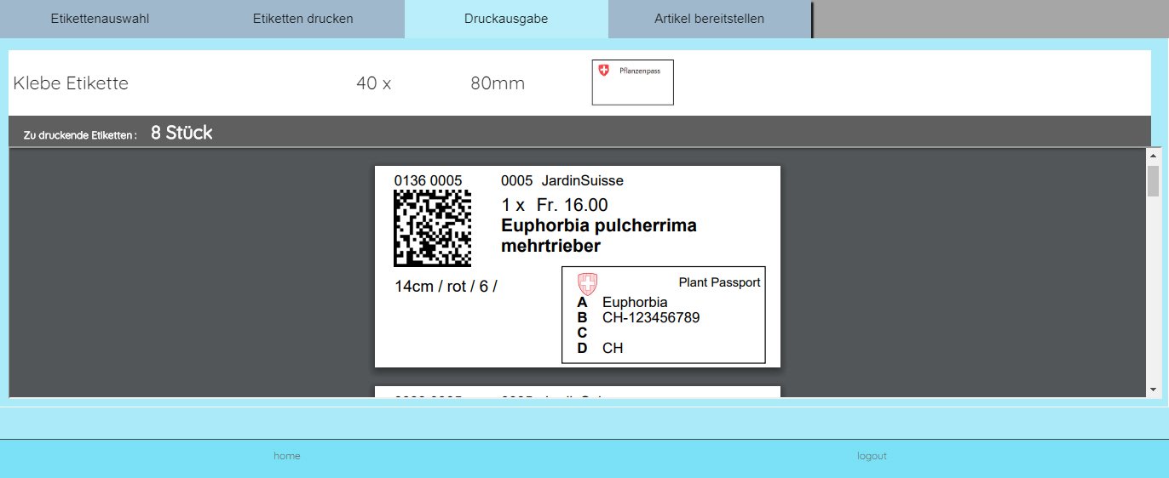Click 'Zu druckende Etiketten :' text

point(80,134)
